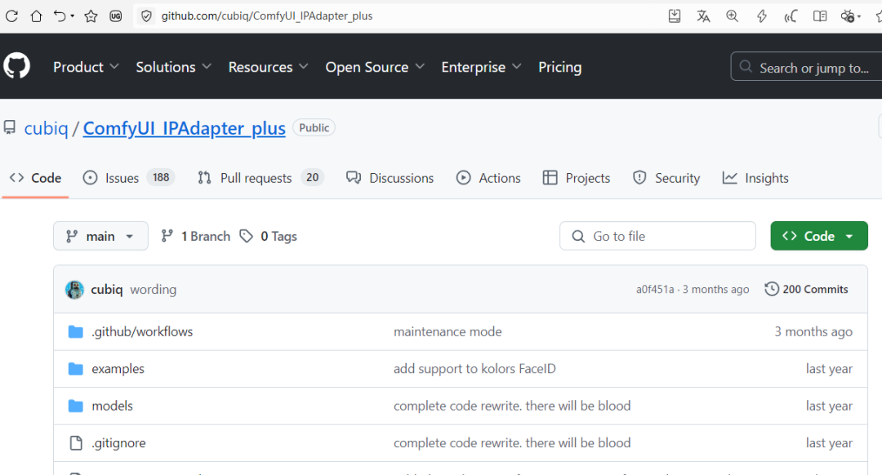
Task: Open commit hash a0f451a
Action: click(655, 290)
